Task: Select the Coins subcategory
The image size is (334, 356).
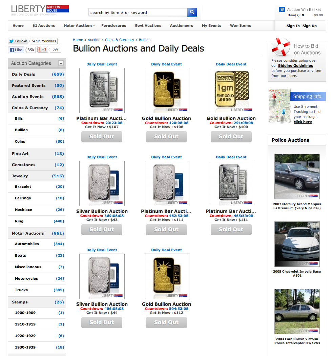Action: 37,141
